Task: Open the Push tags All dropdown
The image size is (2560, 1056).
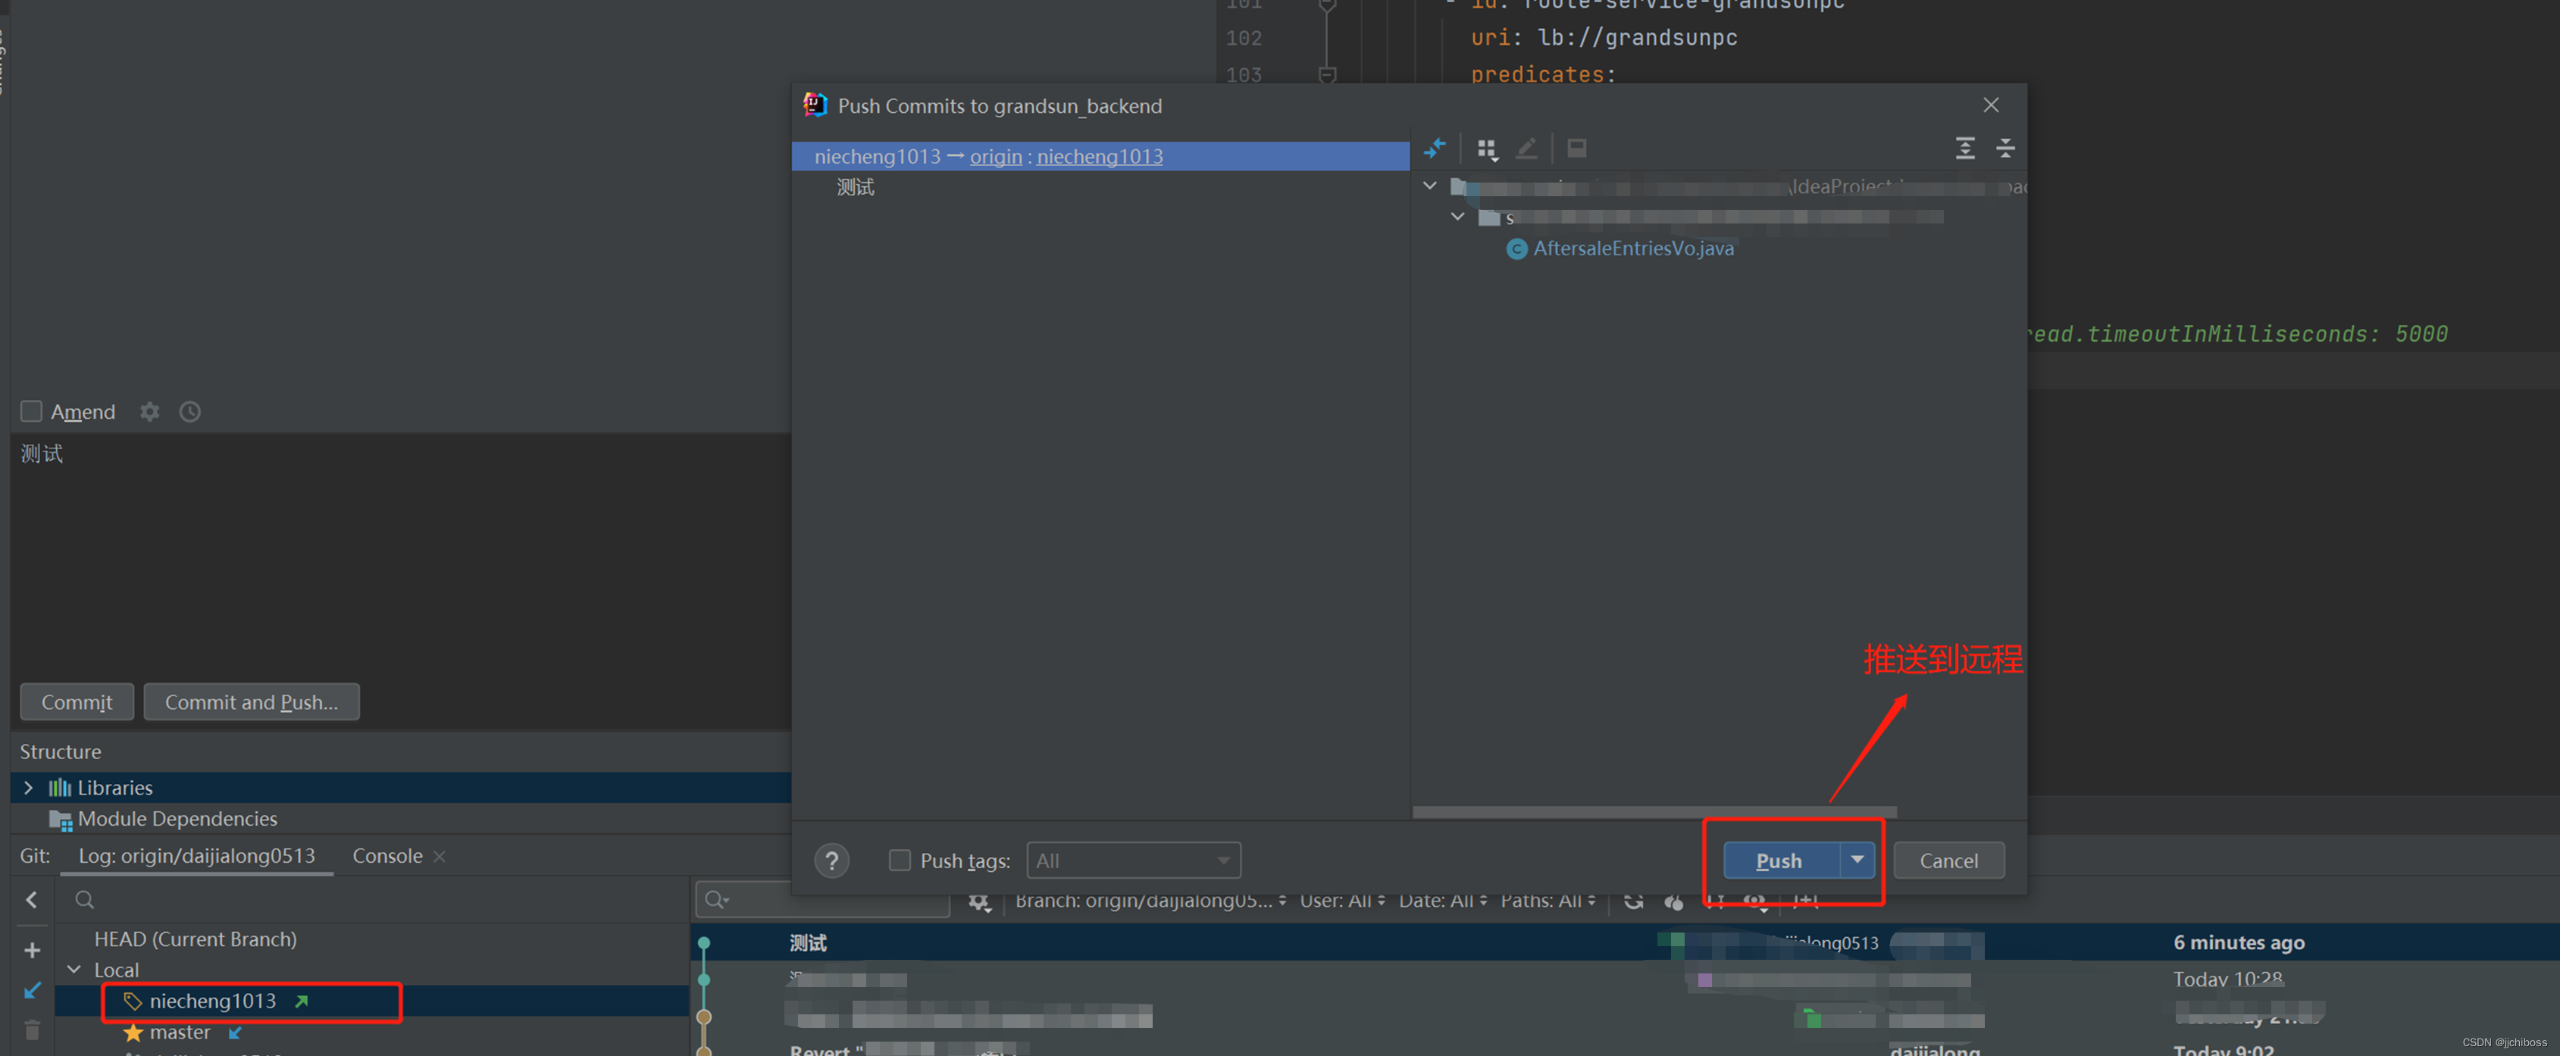Action: pyautogui.click(x=1133, y=861)
